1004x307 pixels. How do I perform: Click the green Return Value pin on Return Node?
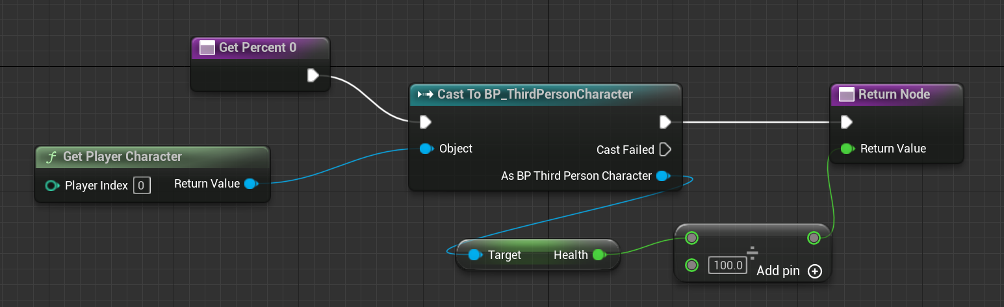click(x=846, y=149)
